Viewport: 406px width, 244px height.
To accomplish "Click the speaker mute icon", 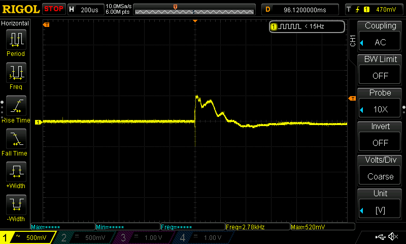I will pyautogui.click(x=392, y=237).
